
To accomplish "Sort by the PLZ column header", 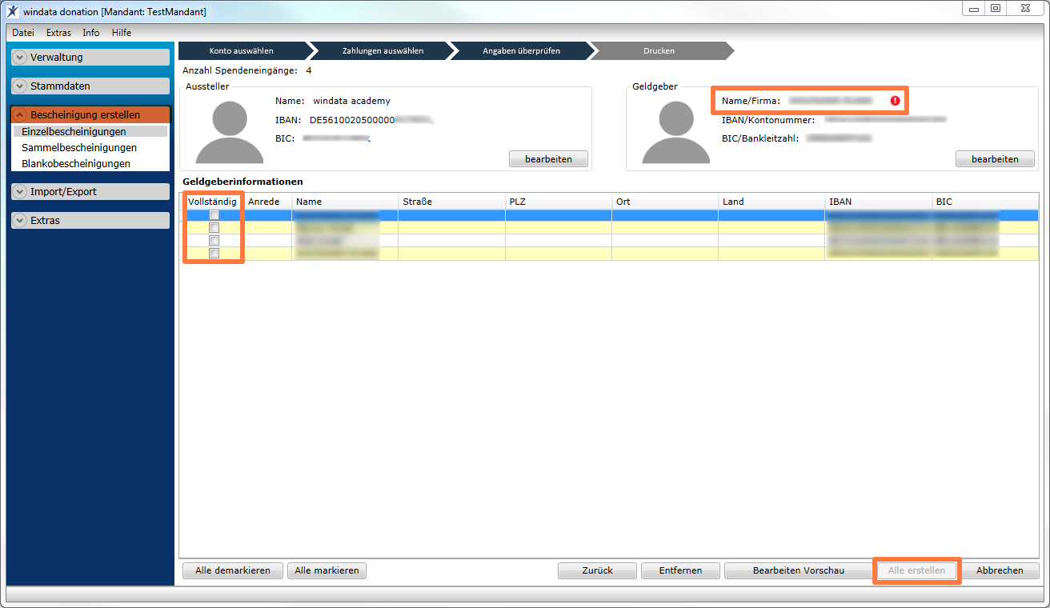I will [x=558, y=202].
